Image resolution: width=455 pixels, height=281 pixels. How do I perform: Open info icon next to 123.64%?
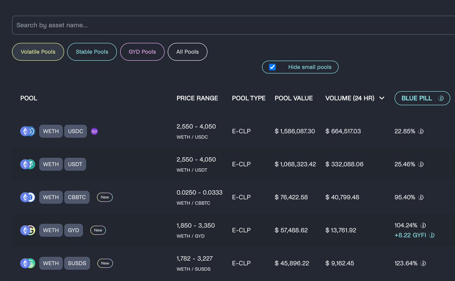424,263
